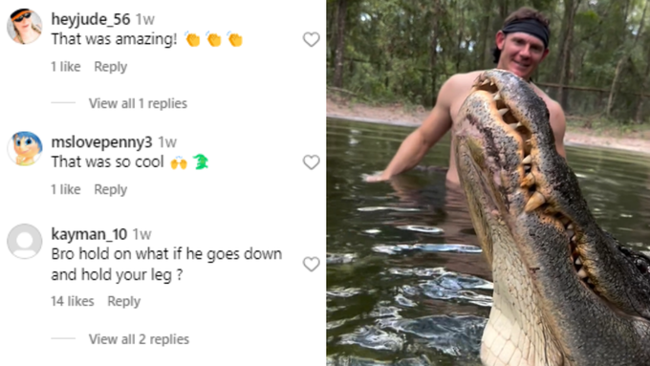Open the mslovepenny3 username link
This screenshot has width=650, height=366.
pyautogui.click(x=101, y=142)
